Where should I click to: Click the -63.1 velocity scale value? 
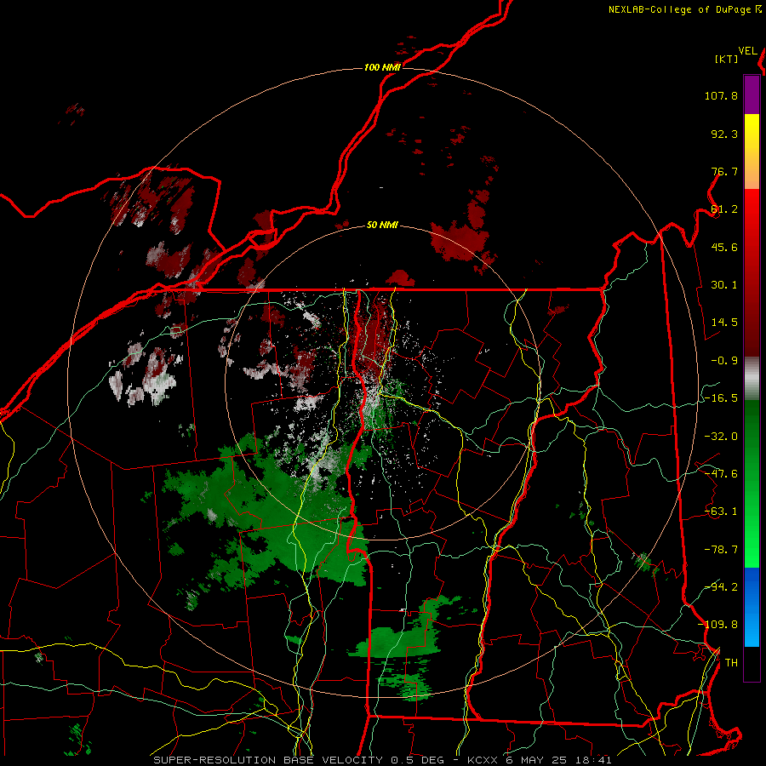click(721, 512)
